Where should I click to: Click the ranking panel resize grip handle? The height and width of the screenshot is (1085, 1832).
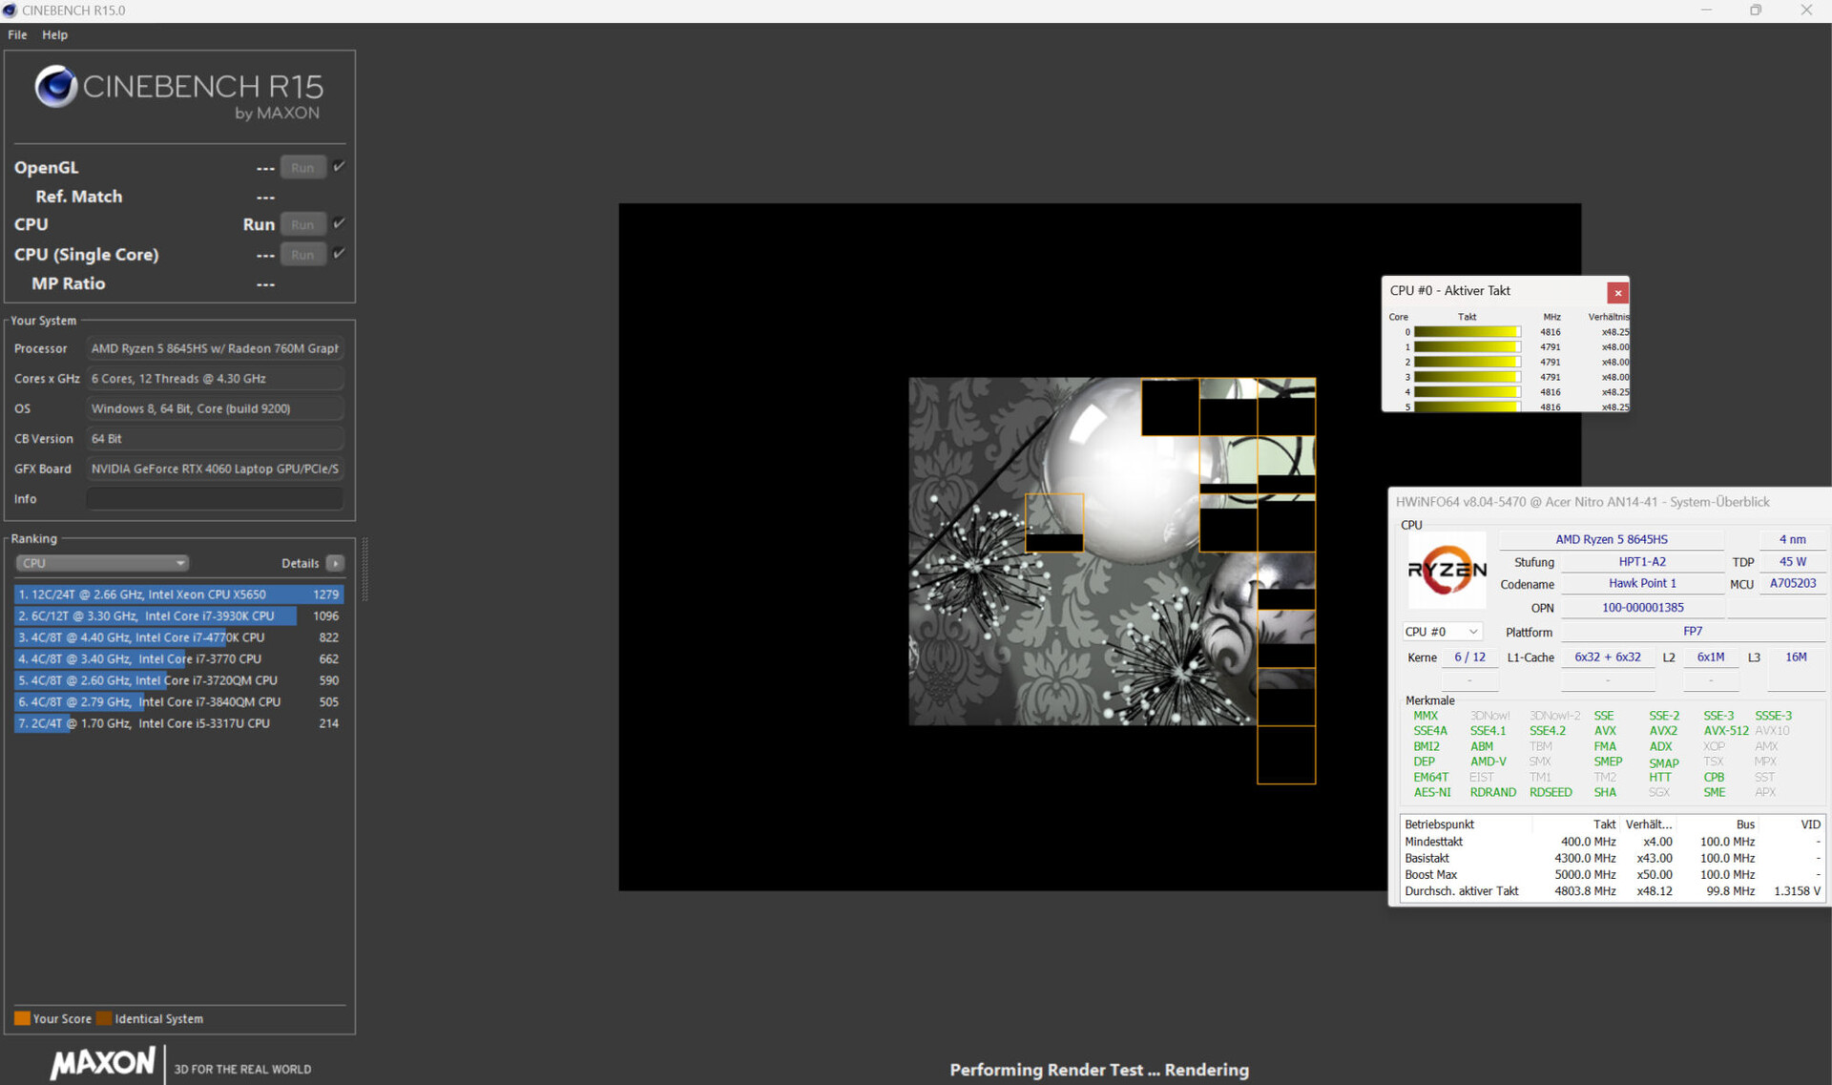[x=364, y=570]
